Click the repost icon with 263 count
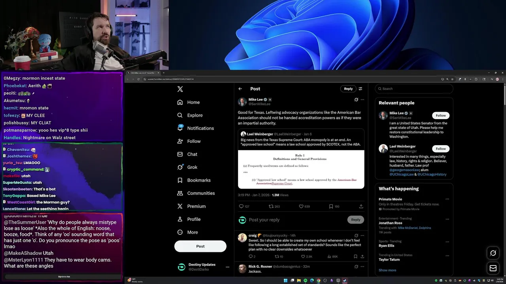Viewport: 506px width, 284px height. pyautogui.click(x=271, y=206)
